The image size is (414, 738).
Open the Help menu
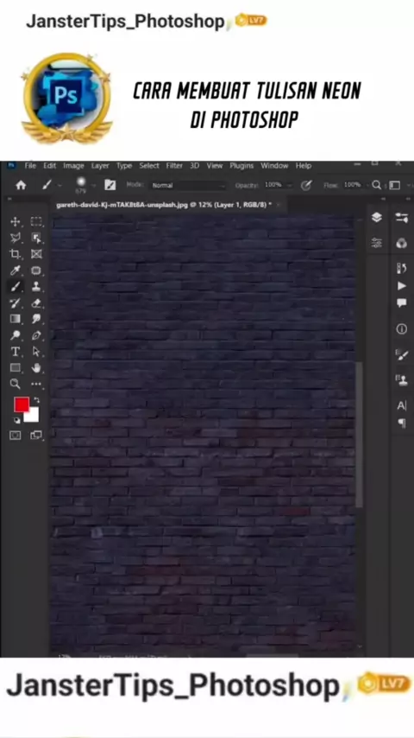(304, 166)
